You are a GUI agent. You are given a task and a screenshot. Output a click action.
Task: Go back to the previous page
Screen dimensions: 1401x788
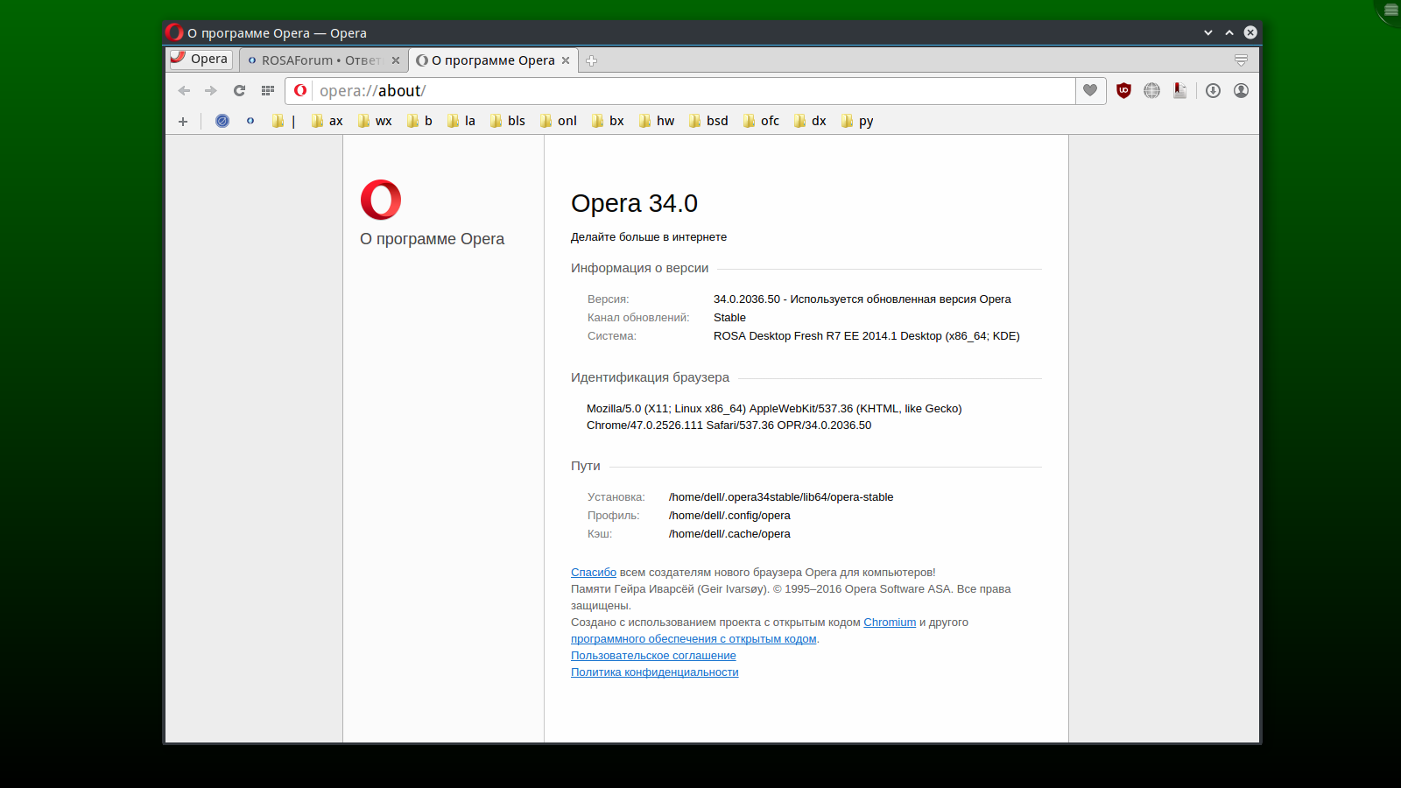[184, 90]
